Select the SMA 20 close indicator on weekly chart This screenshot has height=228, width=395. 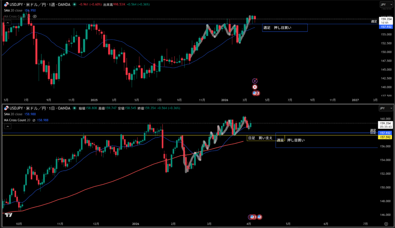[x=14, y=11]
